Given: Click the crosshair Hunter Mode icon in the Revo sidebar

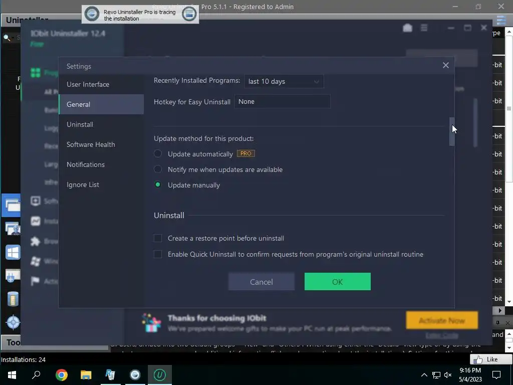Looking at the screenshot, I should (13, 322).
